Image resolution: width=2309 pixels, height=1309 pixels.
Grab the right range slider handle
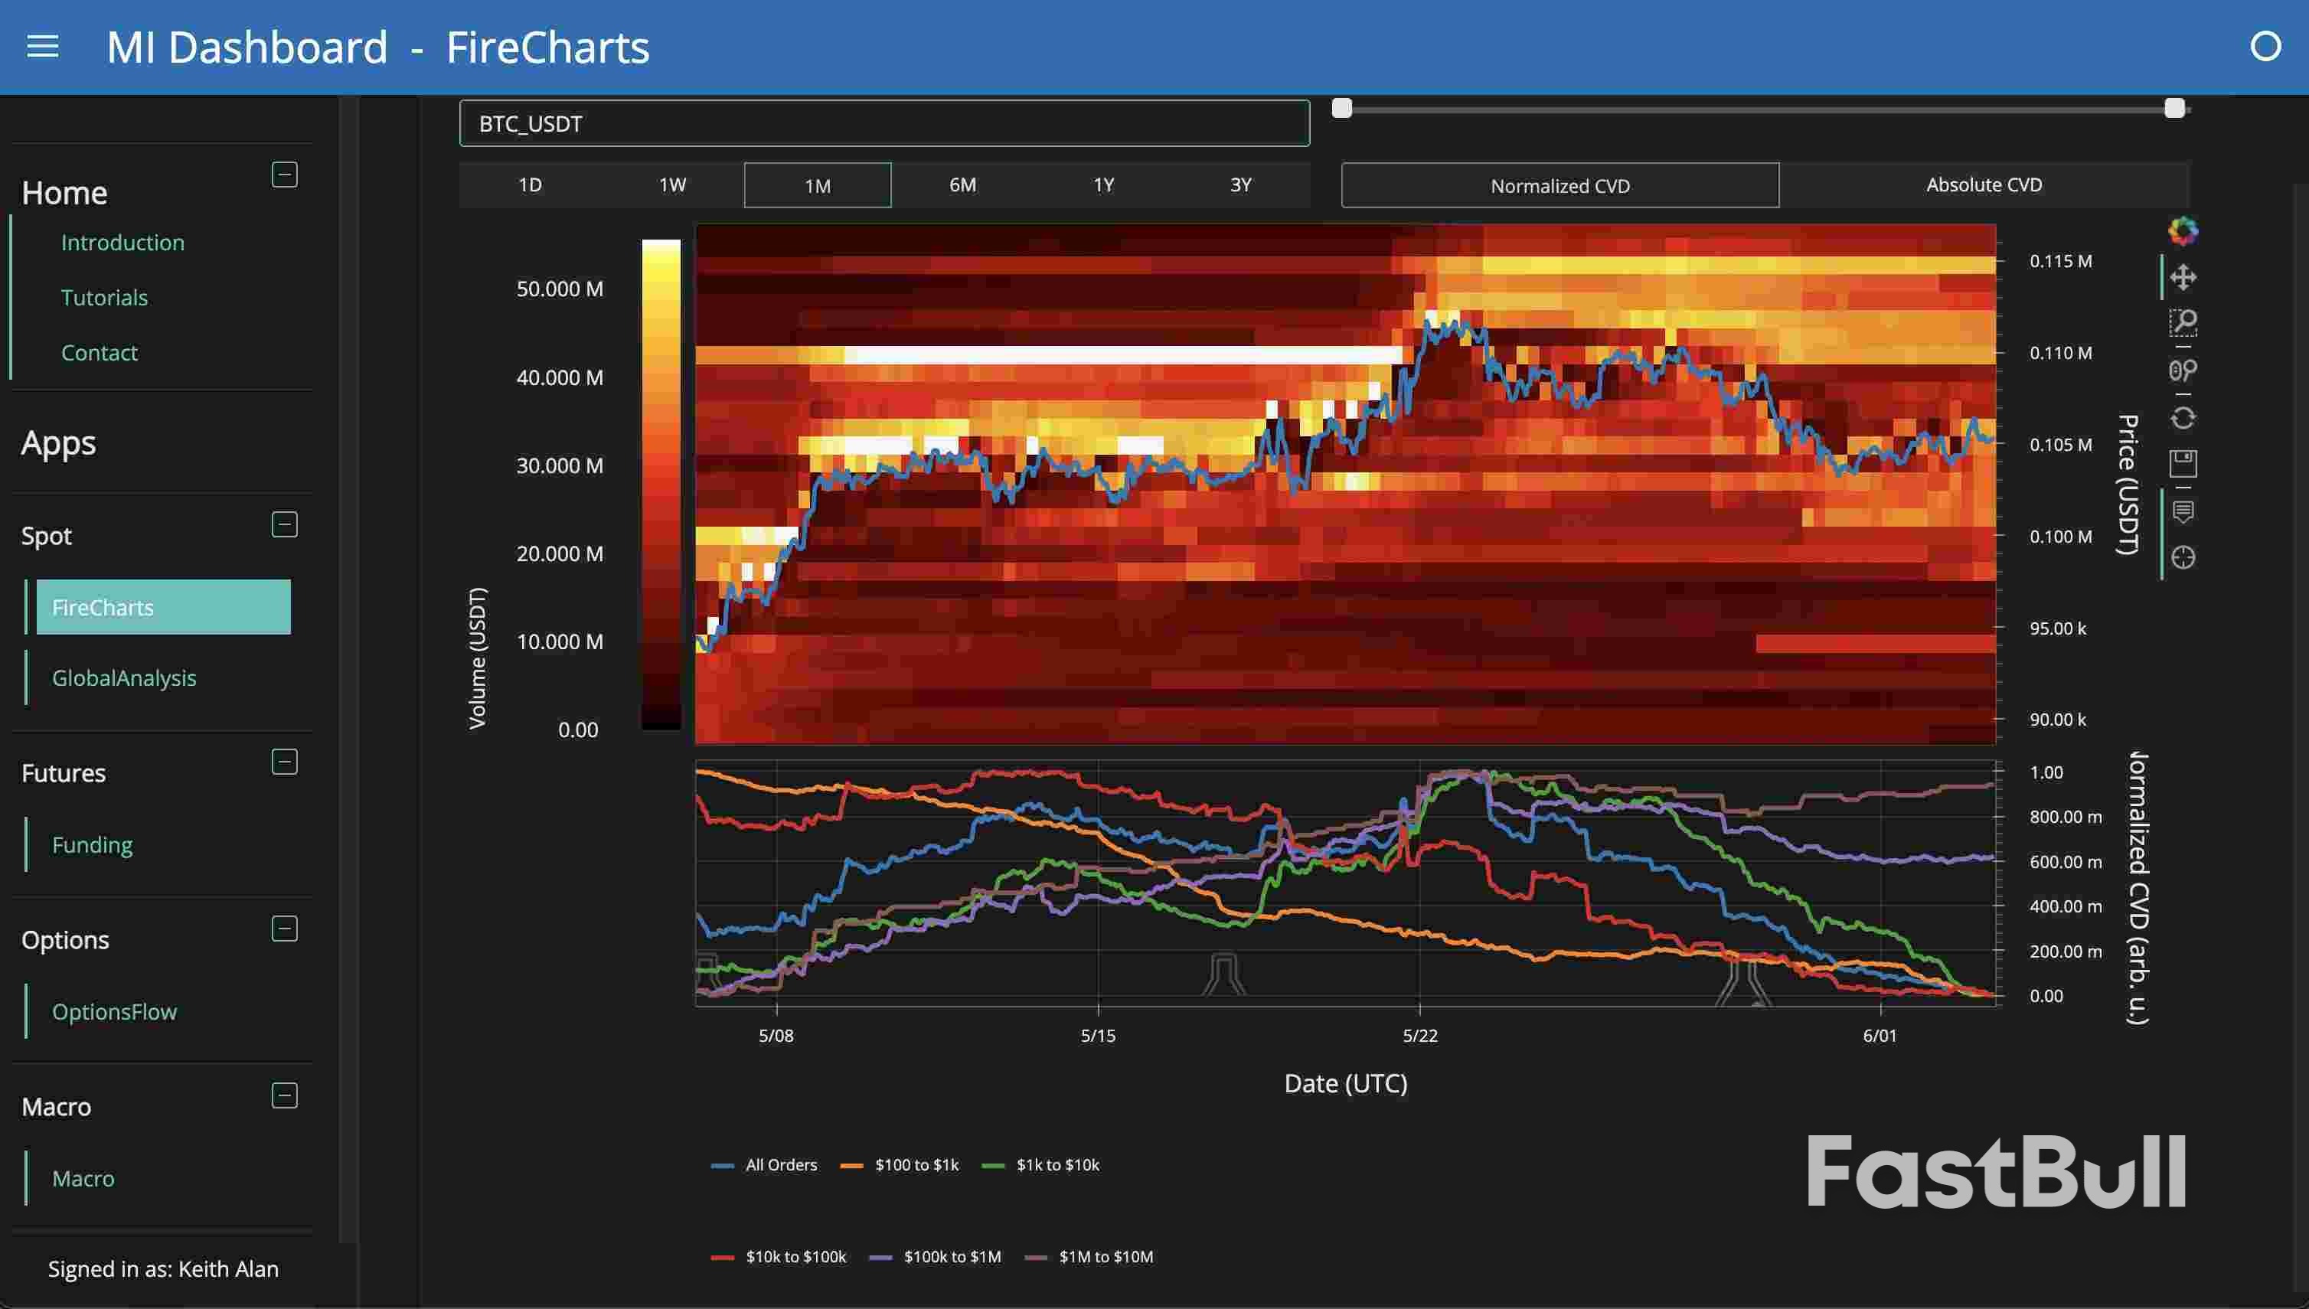[x=2174, y=109]
